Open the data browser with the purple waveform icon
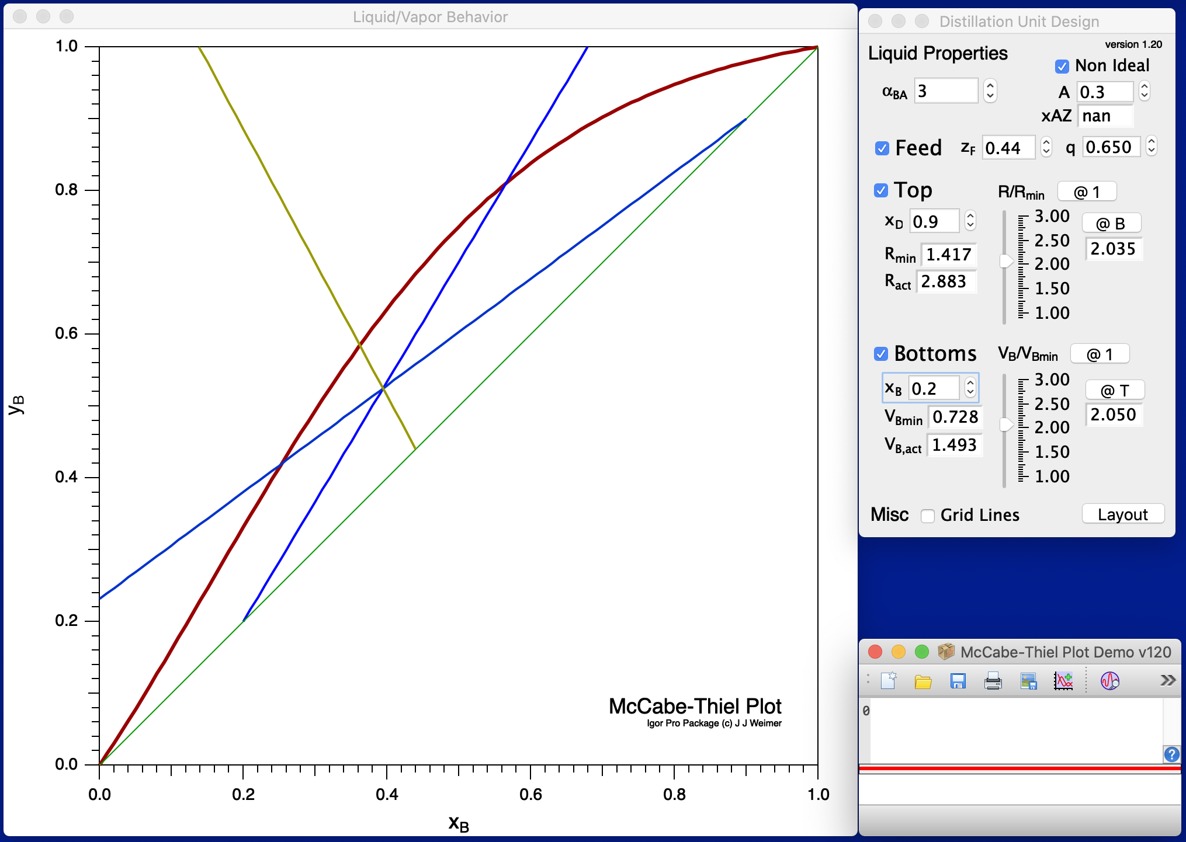Image resolution: width=1186 pixels, height=842 pixels. point(1109,680)
